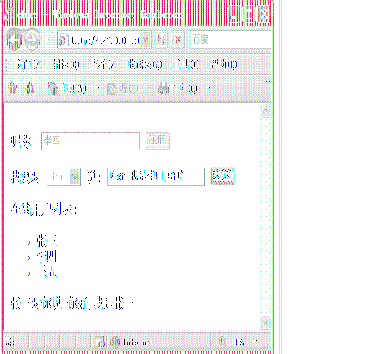Click the chat message text input
The width and height of the screenshot is (366, 354).
click(x=156, y=176)
